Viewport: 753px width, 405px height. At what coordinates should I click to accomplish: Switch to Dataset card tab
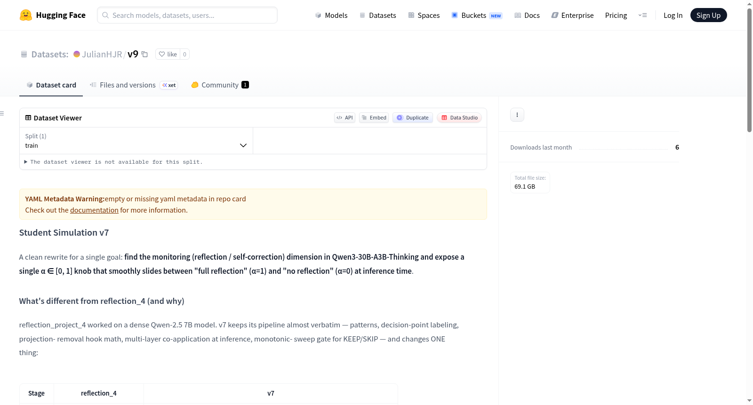51,85
